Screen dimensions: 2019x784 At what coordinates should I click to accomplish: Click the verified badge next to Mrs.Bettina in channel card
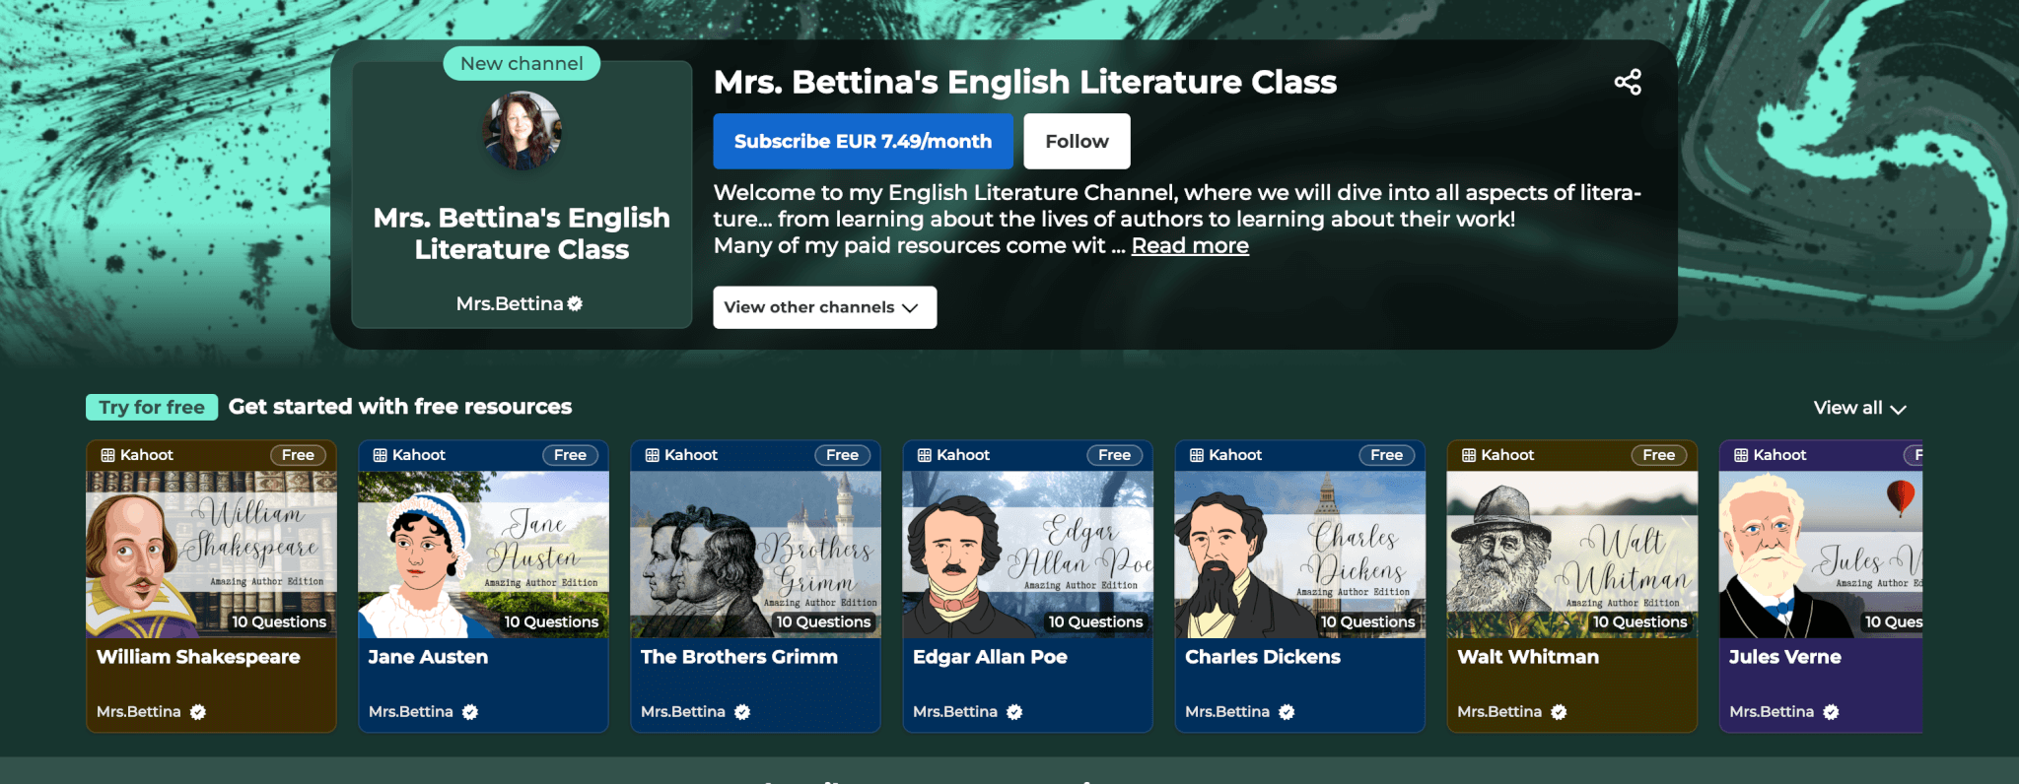(575, 303)
